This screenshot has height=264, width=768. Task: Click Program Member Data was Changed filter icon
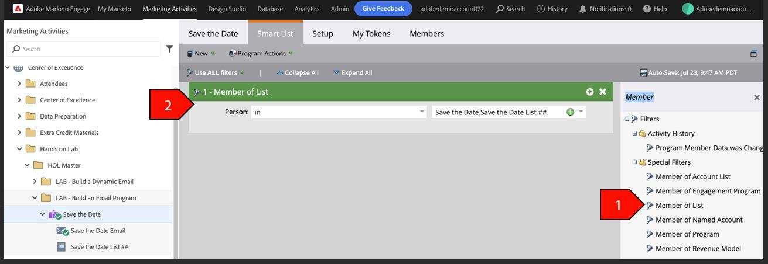click(650, 148)
